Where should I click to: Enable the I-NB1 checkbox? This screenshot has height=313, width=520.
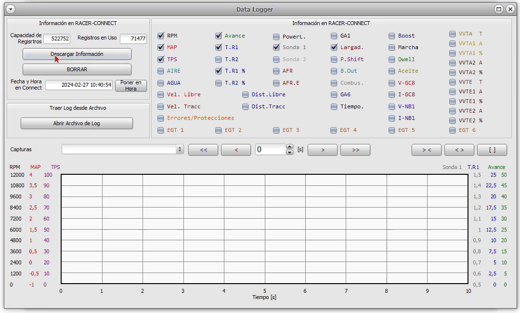(391, 118)
